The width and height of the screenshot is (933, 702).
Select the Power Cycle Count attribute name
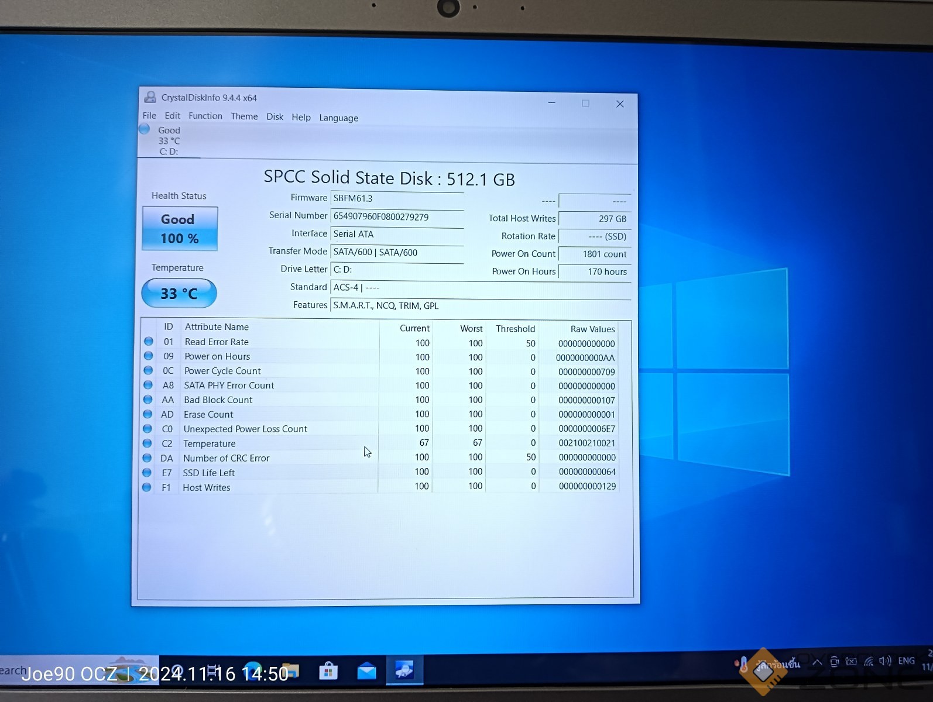[222, 371]
